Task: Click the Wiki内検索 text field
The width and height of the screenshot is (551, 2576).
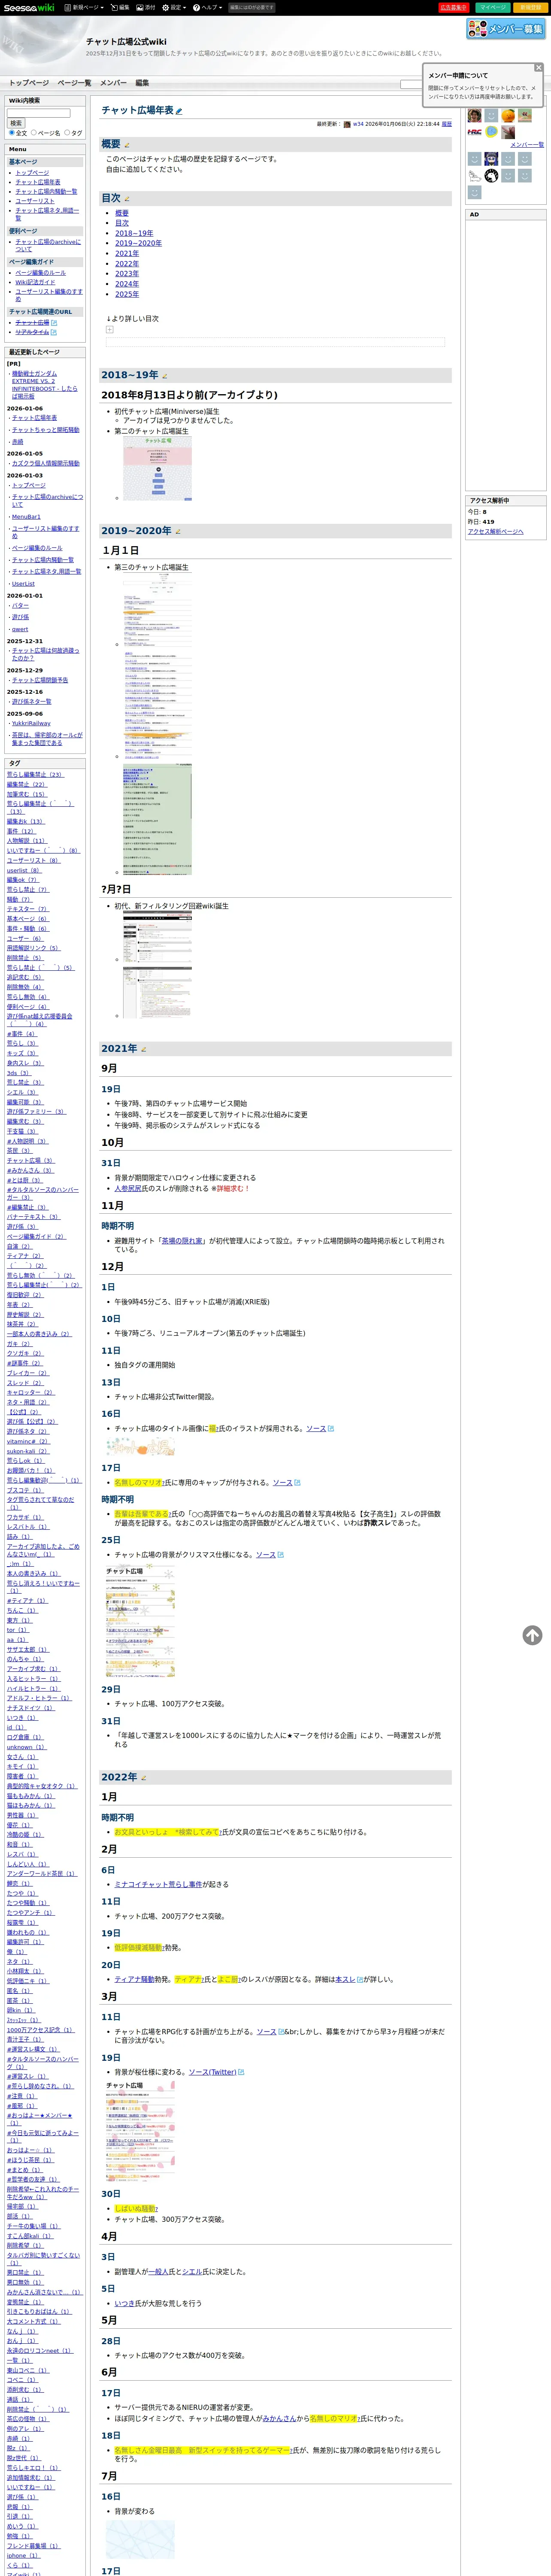Action: [39, 113]
